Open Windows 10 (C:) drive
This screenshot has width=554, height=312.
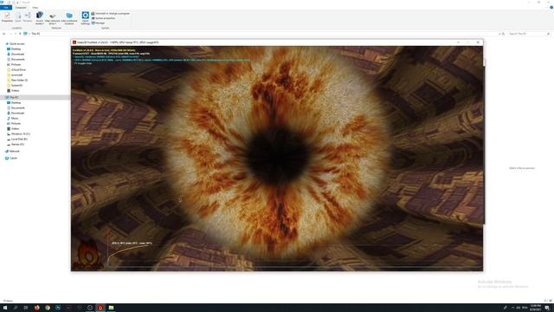point(19,133)
